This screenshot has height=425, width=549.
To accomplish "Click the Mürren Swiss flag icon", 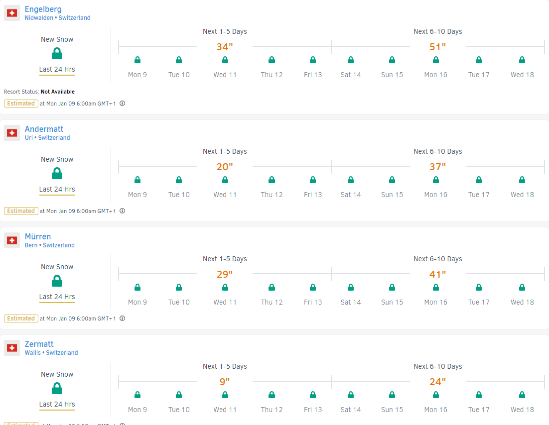I will point(12,240).
